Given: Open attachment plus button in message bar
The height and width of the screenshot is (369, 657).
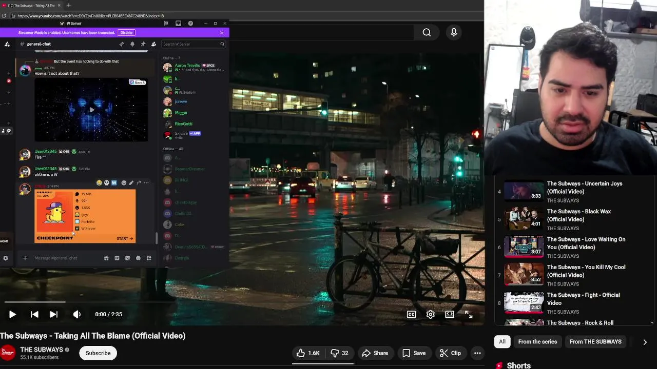Looking at the screenshot, I should pos(25,258).
